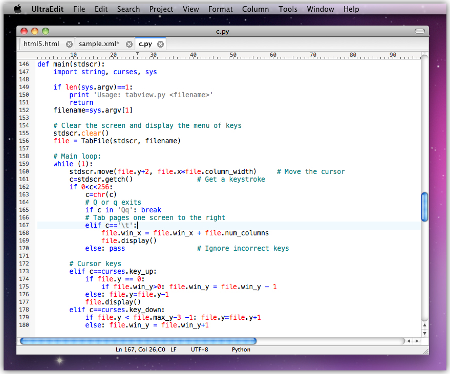The image size is (450, 374).
Task: Click the horizontal scrollbar right arrow
Action: pos(417,341)
